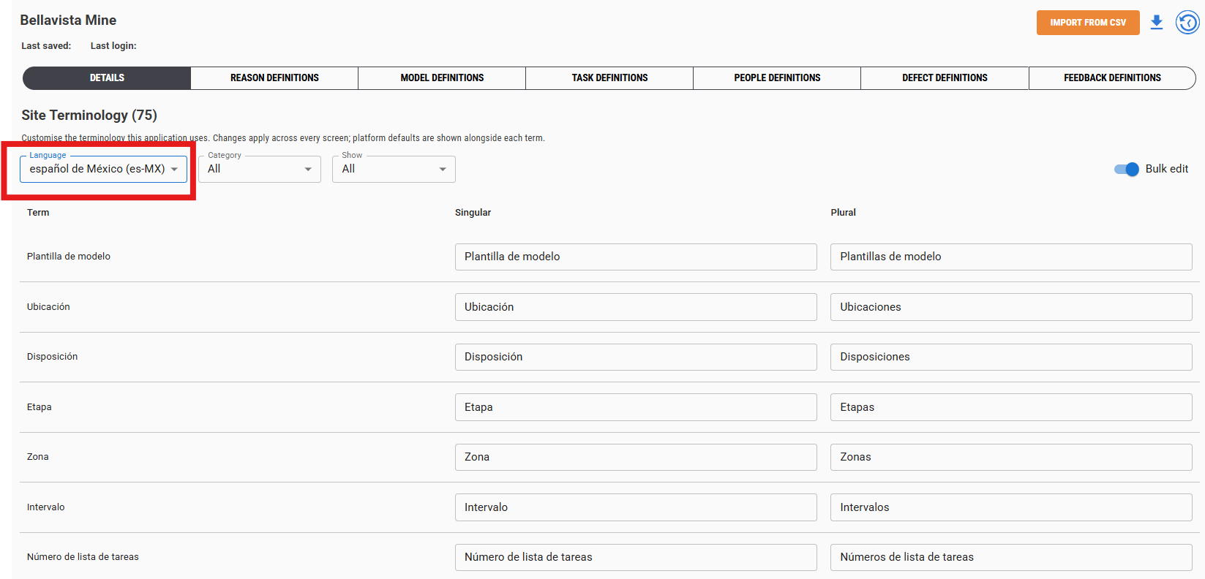Open the Language dropdown
This screenshot has height=579, width=1205.
[103, 169]
